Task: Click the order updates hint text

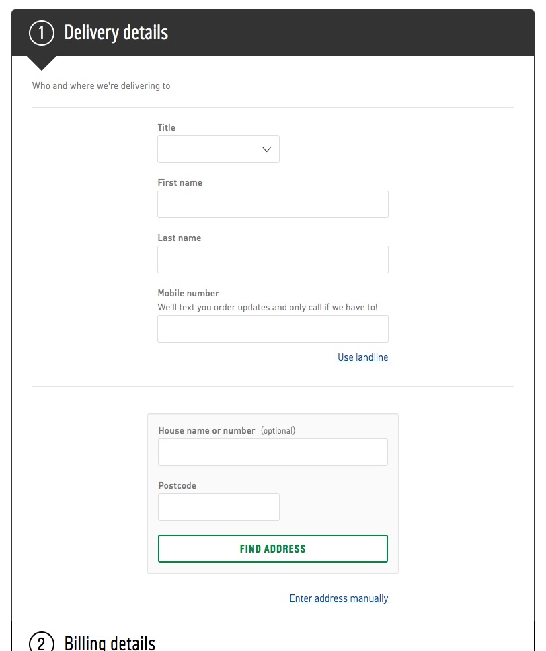Action: [x=267, y=307]
